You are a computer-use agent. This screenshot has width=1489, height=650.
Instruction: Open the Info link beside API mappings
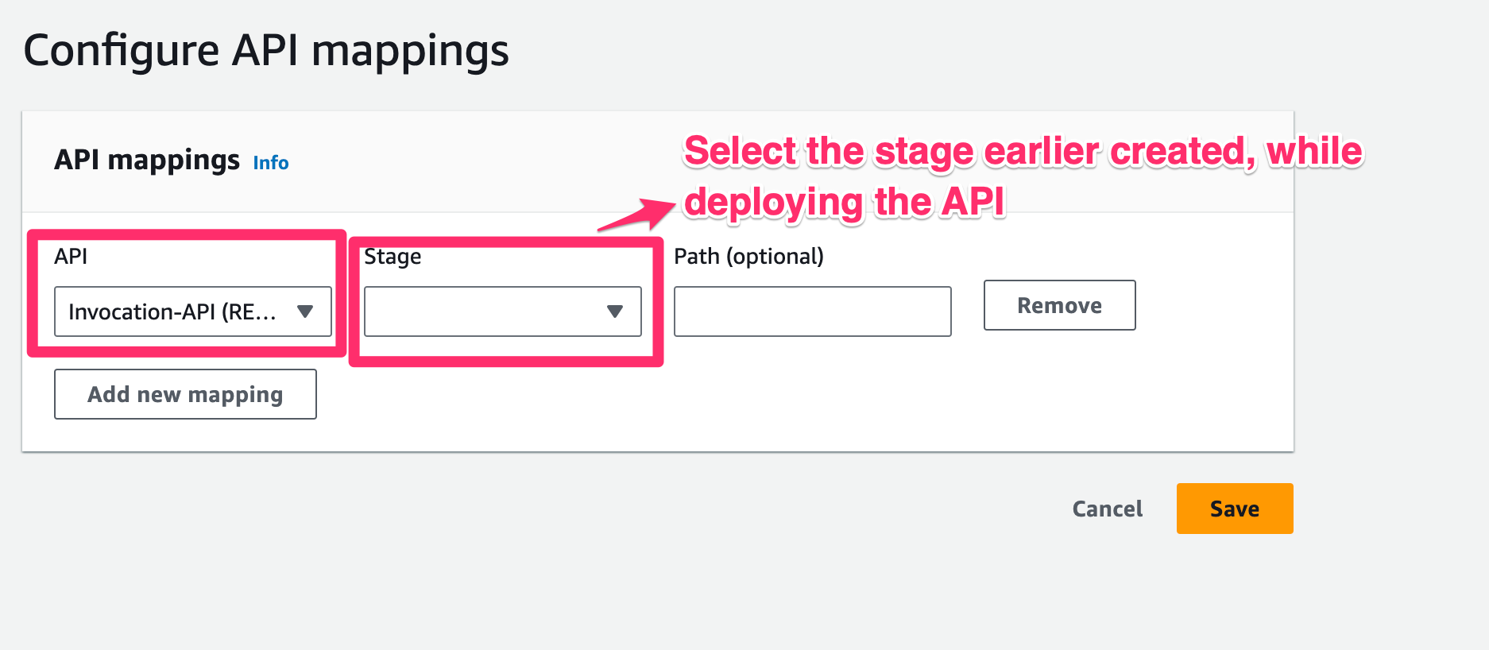tap(271, 163)
